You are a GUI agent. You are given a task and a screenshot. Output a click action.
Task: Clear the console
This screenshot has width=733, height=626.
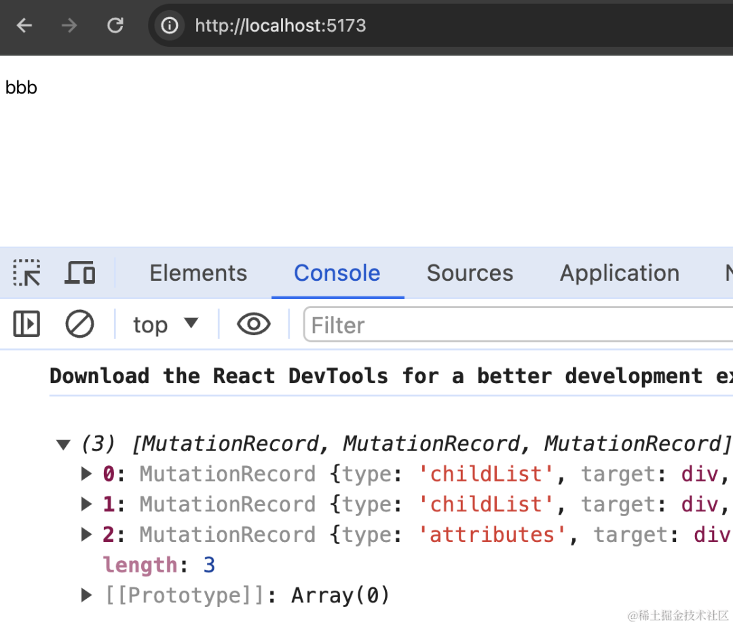79,324
